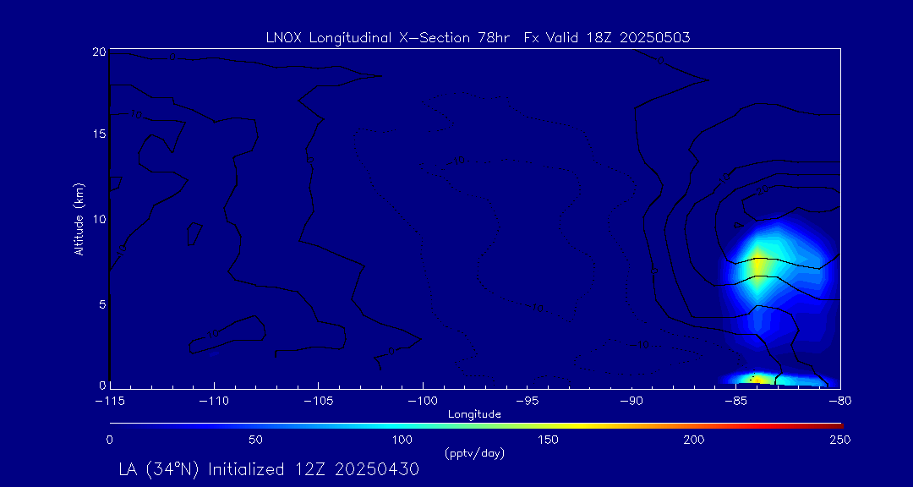Click the x-axis tick label '-115'
Viewport: 913px width, 487px height.
[x=110, y=402]
